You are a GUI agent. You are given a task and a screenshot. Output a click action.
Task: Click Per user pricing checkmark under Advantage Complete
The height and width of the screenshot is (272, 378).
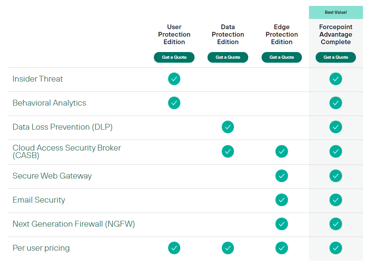335,248
